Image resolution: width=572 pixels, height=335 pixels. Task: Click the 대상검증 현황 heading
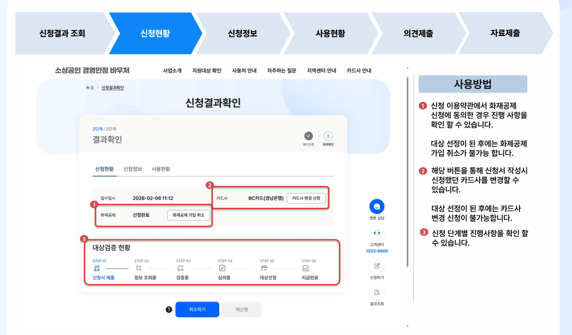point(111,248)
